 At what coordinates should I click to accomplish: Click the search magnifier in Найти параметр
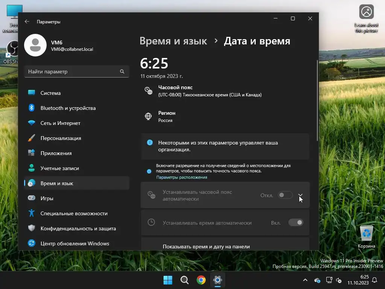(x=122, y=71)
